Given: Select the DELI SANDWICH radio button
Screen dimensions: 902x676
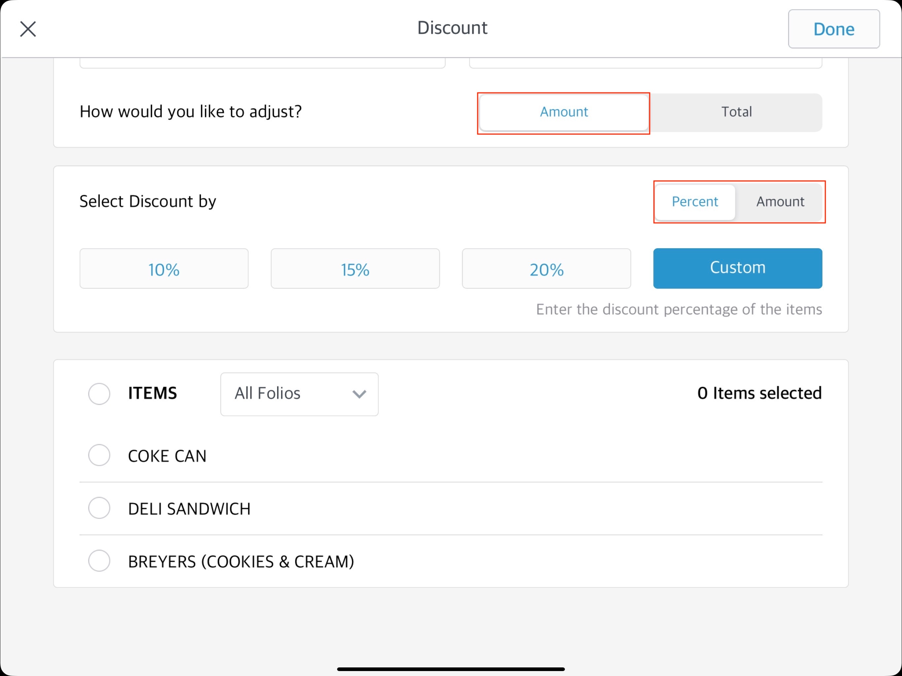Looking at the screenshot, I should [x=99, y=508].
